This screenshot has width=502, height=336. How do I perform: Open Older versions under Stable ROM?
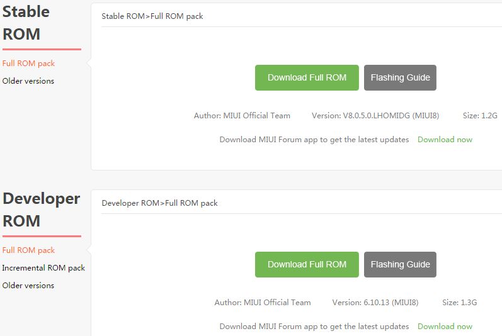click(x=28, y=81)
